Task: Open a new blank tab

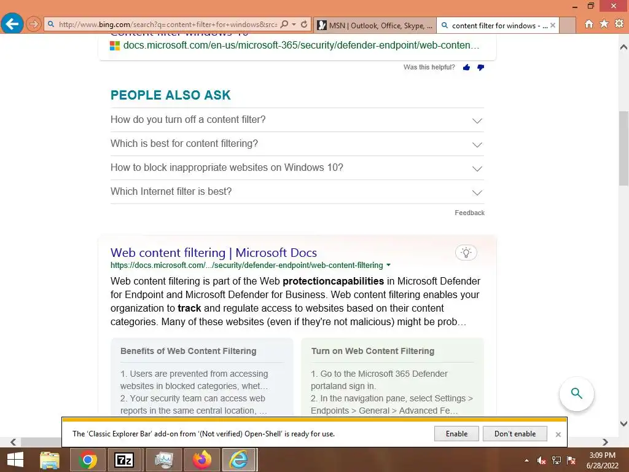Action: 567,25
